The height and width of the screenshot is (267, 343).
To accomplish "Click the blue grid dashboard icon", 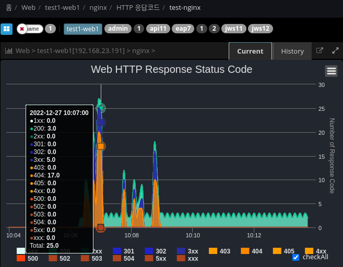I will point(6,29).
